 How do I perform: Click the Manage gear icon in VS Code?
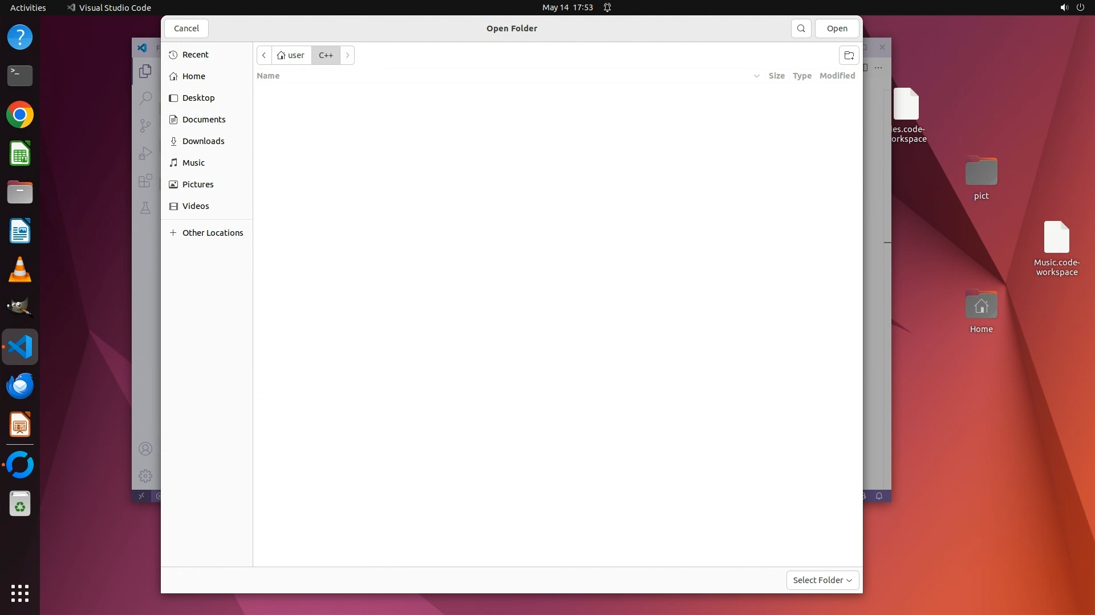145,475
